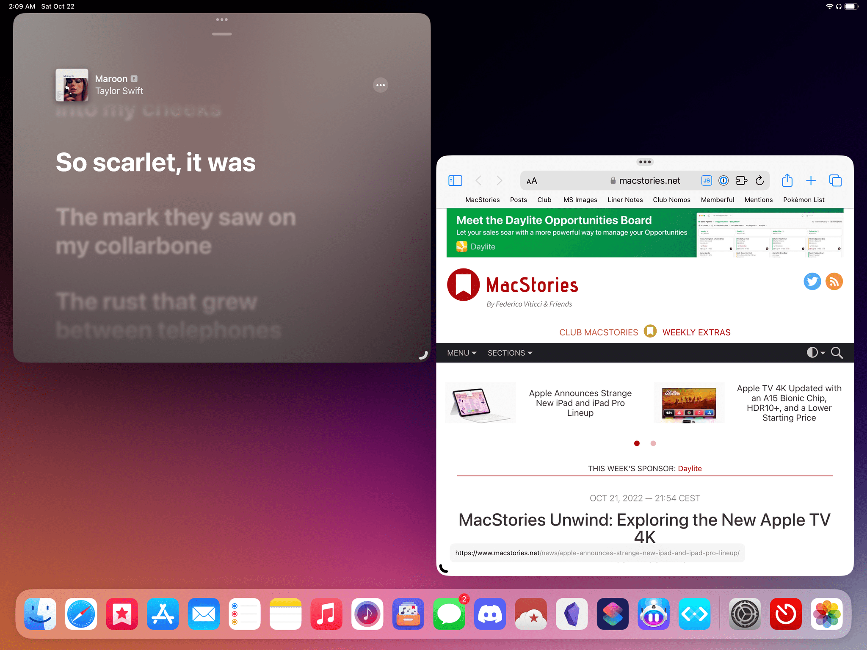Reload the macstories.net page
This screenshot has width=867, height=650.
click(760, 181)
